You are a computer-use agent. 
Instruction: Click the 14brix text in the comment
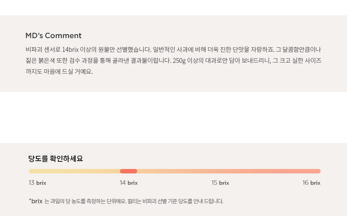pyautogui.click(x=70, y=49)
